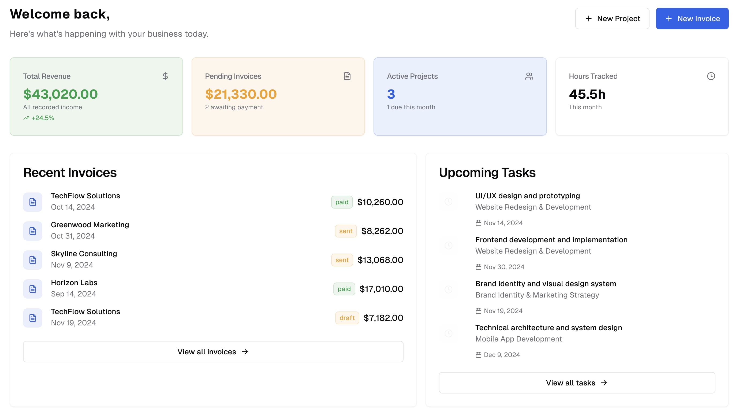Image resolution: width=739 pixels, height=416 pixels.
Task: Click clock icon beside UI/UX design task
Action: tap(448, 201)
